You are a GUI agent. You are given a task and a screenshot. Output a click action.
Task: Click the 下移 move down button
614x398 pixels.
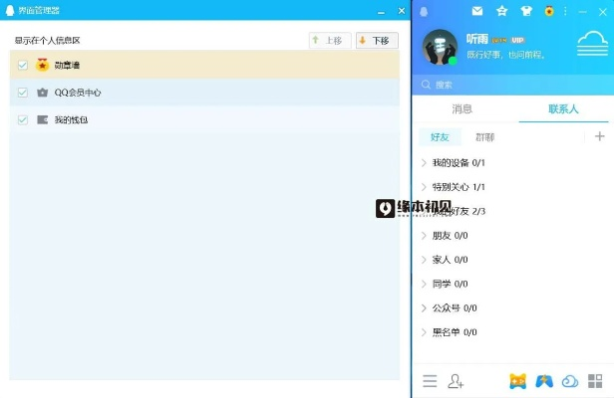[377, 41]
